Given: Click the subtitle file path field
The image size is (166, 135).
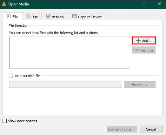Looking at the screenshot, I should (x=66, y=84).
